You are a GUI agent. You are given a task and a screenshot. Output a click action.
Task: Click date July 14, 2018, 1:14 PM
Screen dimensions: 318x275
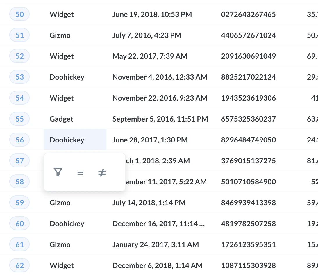pos(149,203)
